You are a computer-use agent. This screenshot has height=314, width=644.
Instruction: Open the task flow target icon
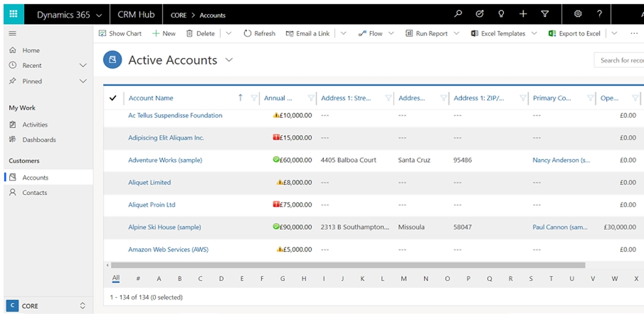[479, 14]
